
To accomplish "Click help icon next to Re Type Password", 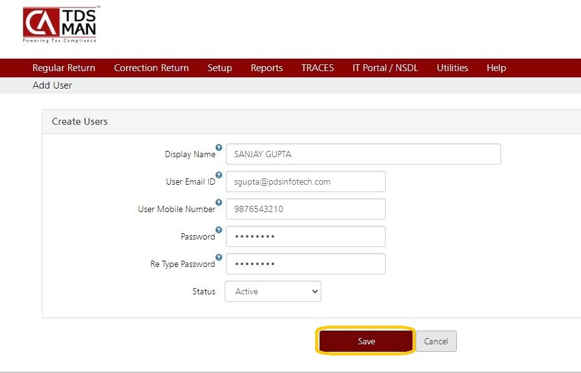I will coord(219,257).
